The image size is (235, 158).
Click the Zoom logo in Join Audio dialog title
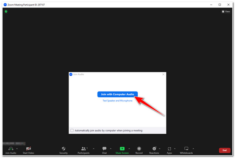[x=71, y=74]
